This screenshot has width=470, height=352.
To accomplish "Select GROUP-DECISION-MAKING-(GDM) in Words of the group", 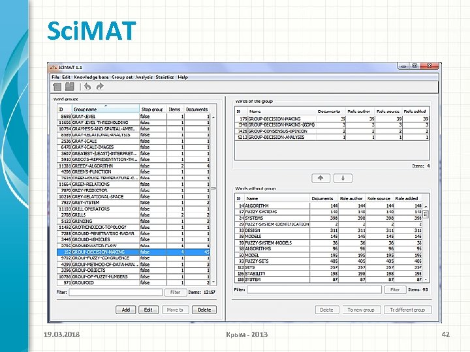I will tap(332, 125).
